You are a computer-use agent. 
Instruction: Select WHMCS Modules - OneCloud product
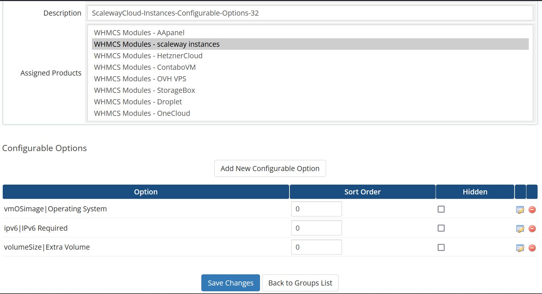tap(310, 113)
